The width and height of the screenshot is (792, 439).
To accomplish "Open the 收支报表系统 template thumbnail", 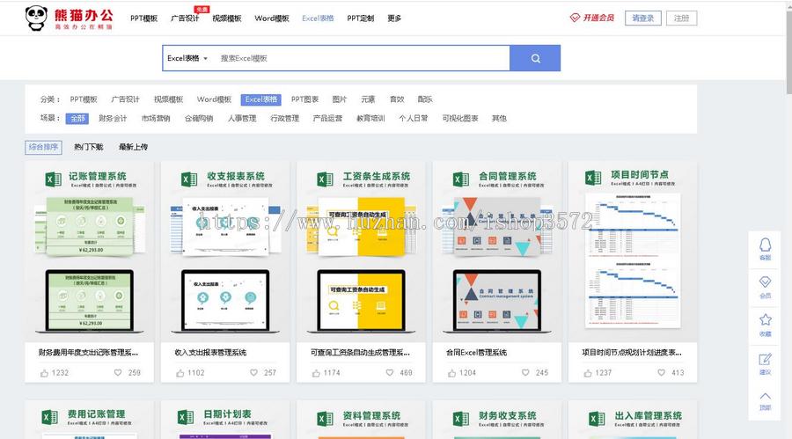I will (x=225, y=252).
